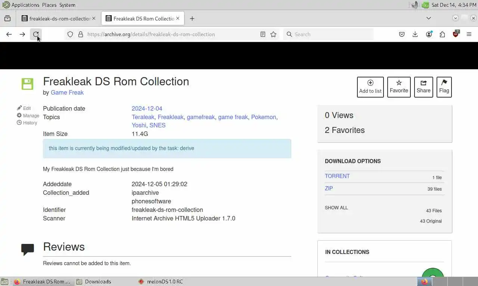The height and width of the screenshot is (286, 478).
Task: Focus the browser Search box
Action: tap(329, 34)
